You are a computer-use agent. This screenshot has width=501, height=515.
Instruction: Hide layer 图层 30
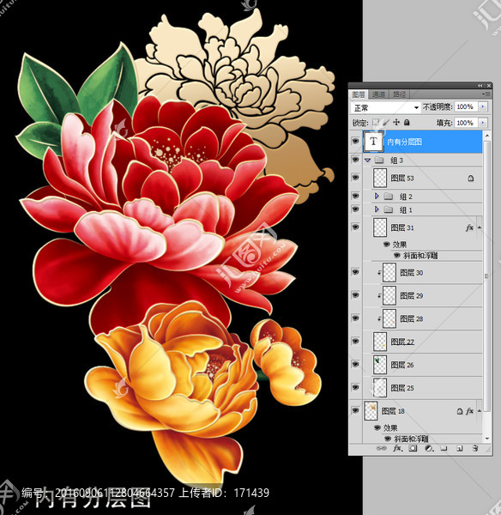click(355, 272)
